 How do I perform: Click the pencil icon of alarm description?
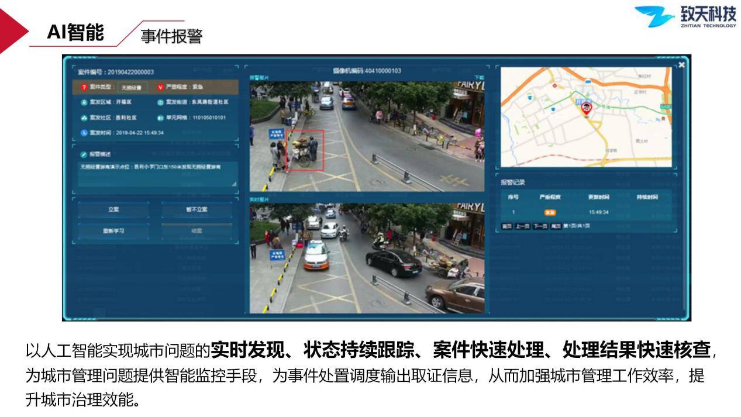point(84,154)
